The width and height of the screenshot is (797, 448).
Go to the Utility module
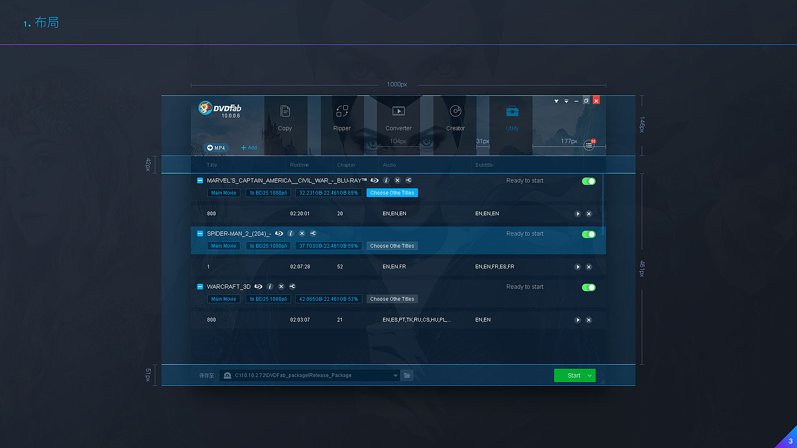[x=512, y=118]
